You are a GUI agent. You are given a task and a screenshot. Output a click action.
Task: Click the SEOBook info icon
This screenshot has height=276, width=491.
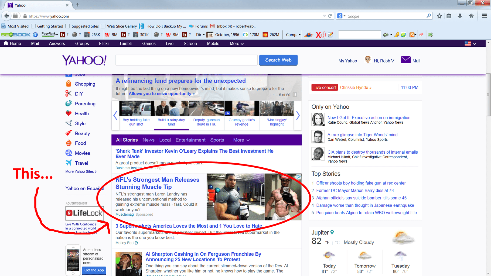(x=35, y=34)
